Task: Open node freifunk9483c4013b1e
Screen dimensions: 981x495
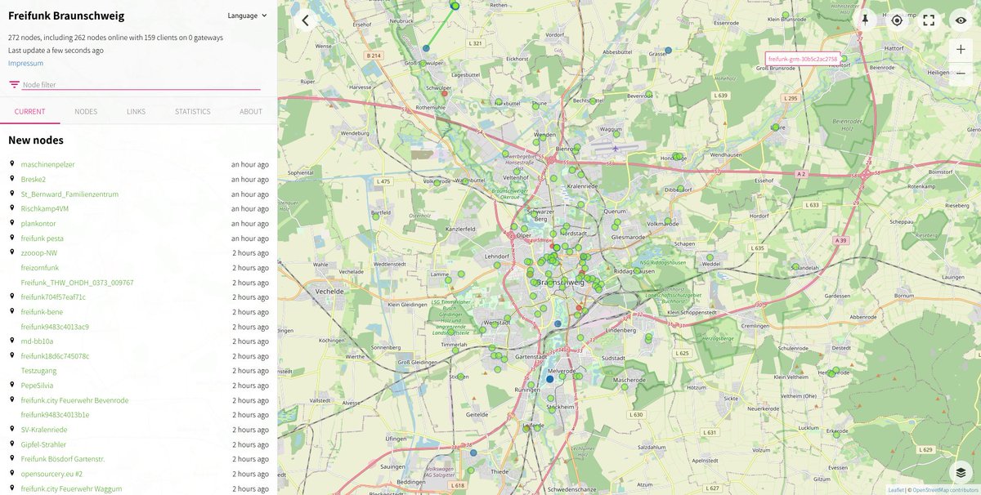Action: click(x=56, y=414)
